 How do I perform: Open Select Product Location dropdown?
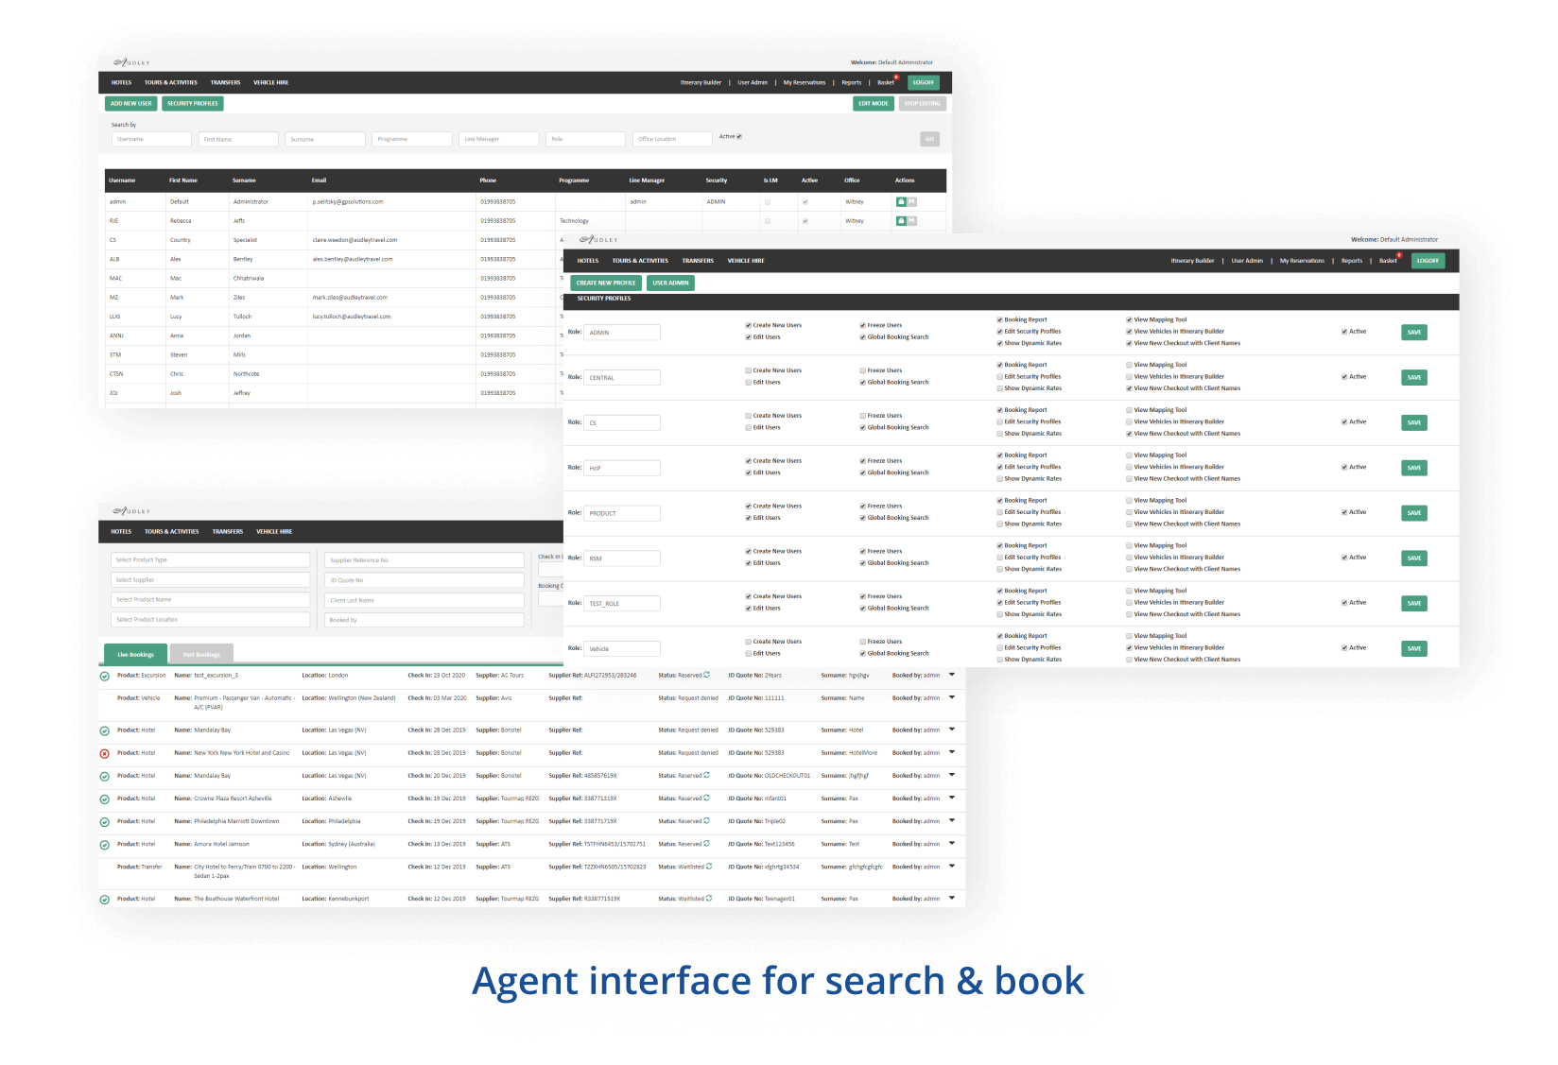(210, 620)
